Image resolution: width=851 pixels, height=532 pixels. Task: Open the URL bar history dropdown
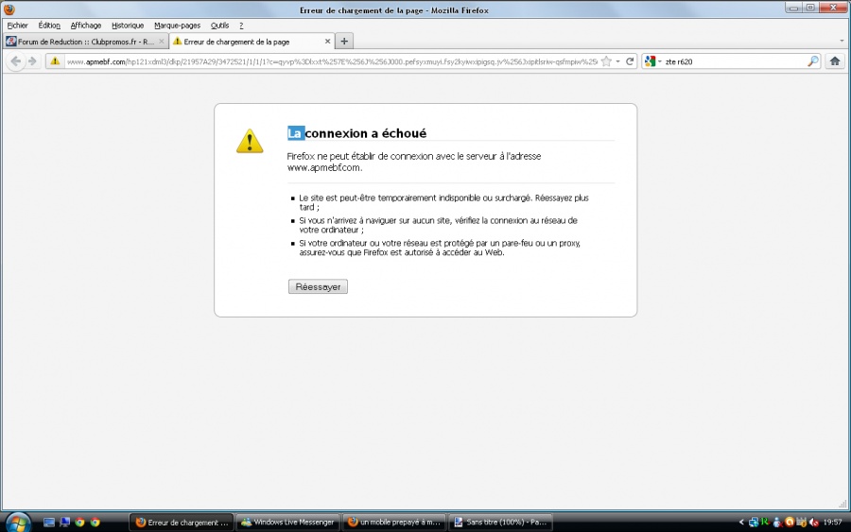(x=617, y=61)
